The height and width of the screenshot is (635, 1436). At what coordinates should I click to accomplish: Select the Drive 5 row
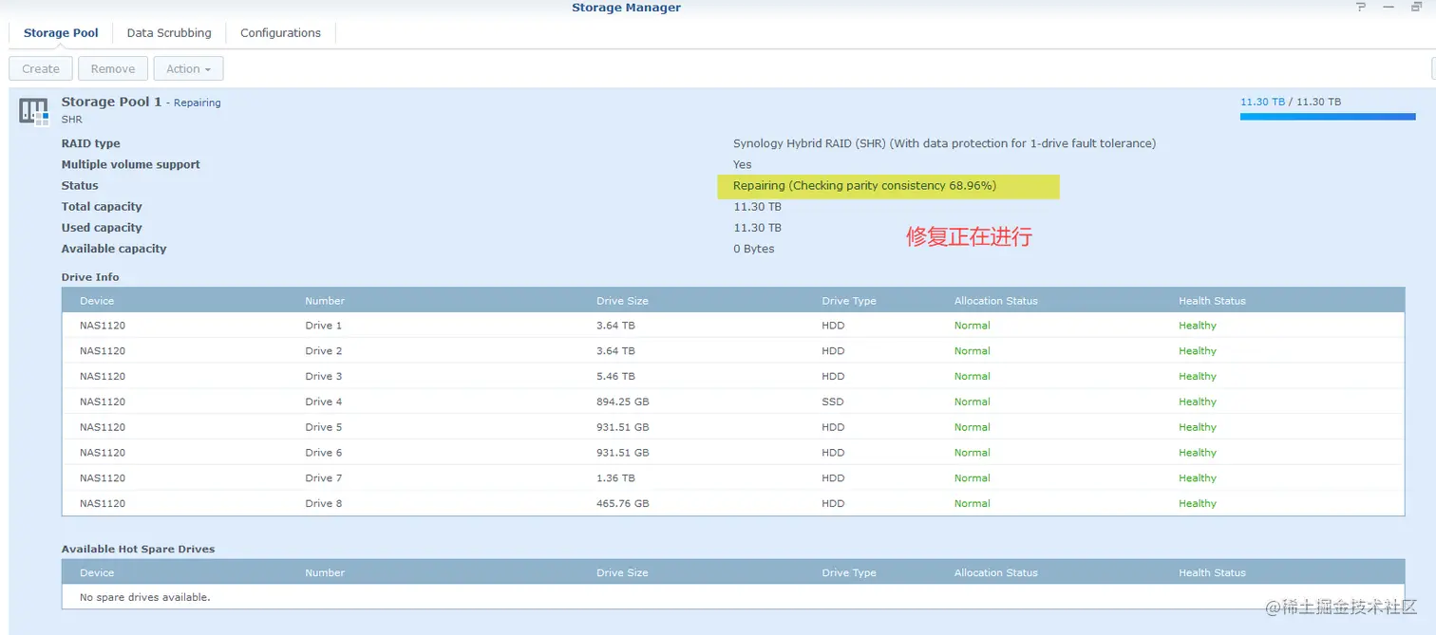pos(733,427)
